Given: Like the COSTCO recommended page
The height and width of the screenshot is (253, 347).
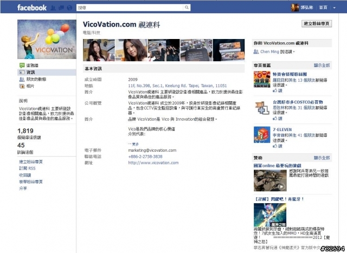Looking at the screenshot, I should [278, 118].
